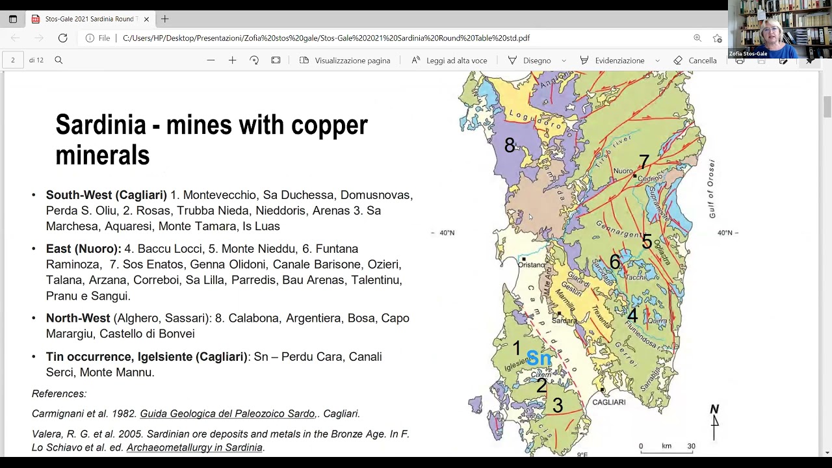
Task: Click the Guida Geologica del Paleozoico Sardo reference
Action: [x=227, y=413]
